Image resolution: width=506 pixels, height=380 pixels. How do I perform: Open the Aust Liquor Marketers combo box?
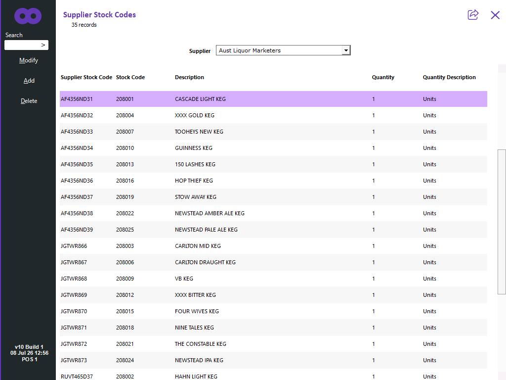coord(283,50)
